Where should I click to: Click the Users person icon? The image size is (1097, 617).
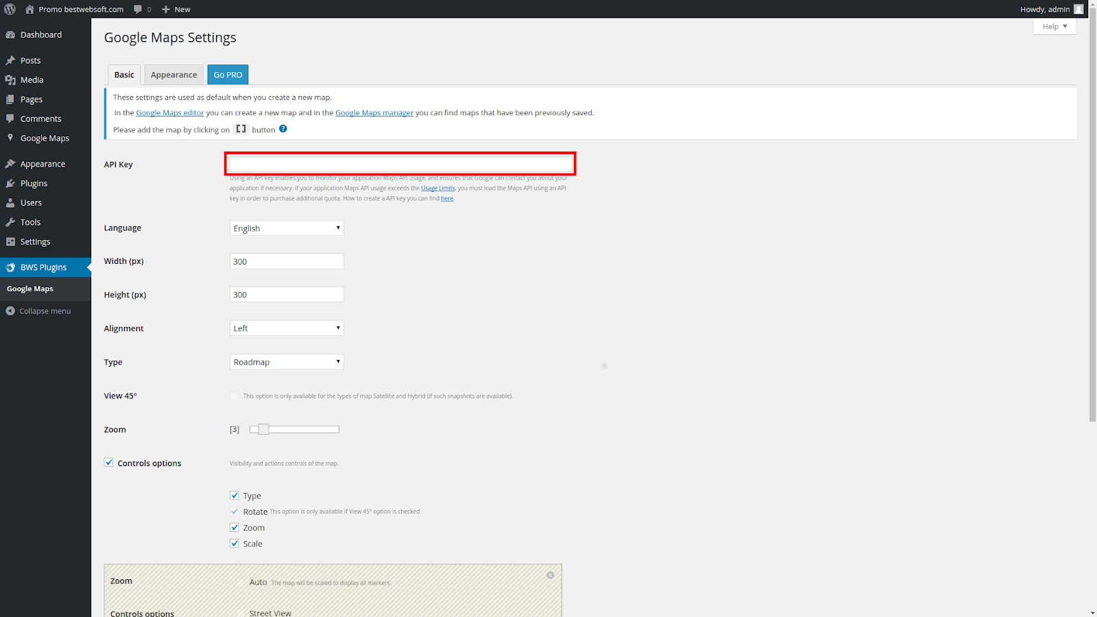[10, 203]
